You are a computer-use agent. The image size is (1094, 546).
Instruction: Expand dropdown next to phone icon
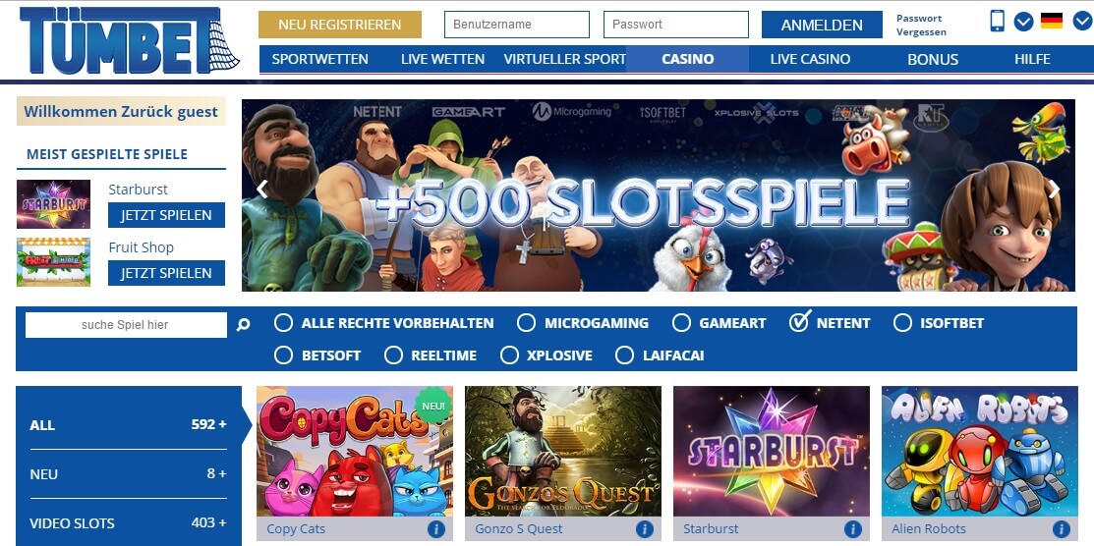click(1023, 22)
